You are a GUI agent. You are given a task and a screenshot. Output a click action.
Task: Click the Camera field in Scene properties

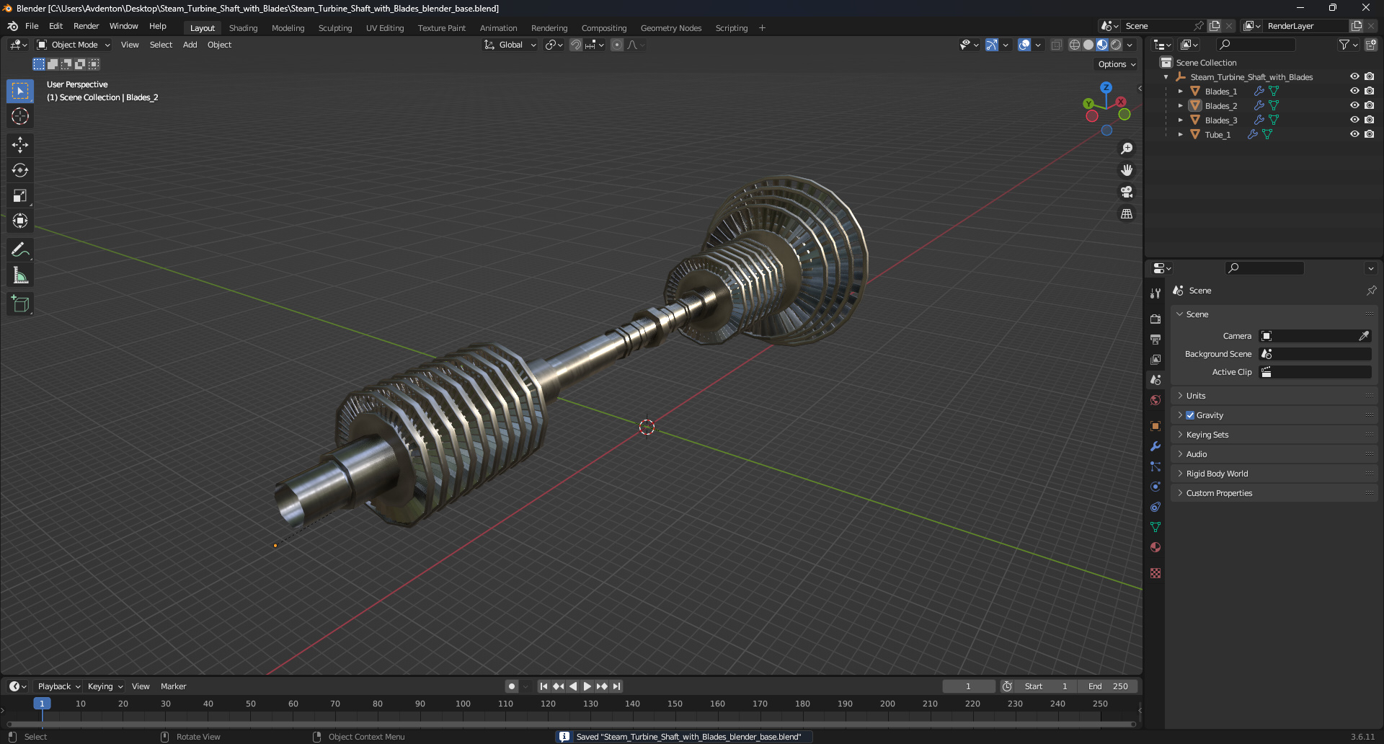(x=1315, y=336)
